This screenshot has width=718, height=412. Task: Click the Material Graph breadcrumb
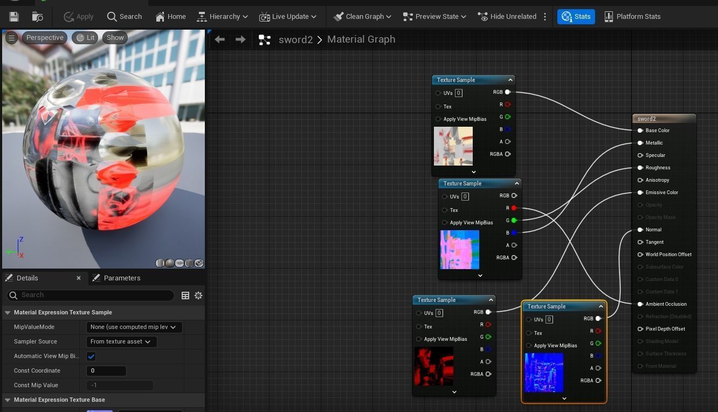click(361, 39)
